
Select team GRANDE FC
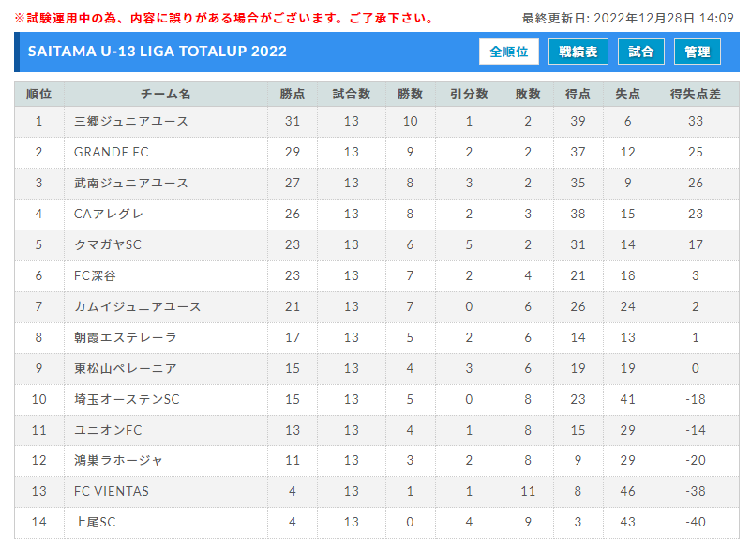(112, 152)
